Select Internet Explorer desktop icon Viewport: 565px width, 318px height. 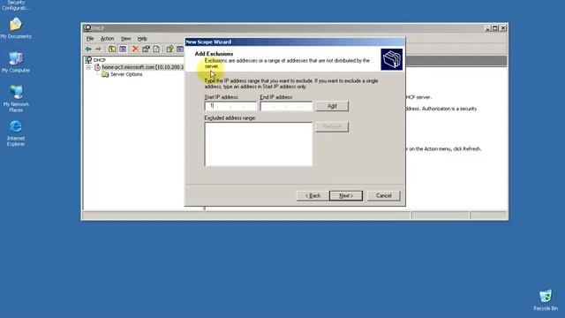click(16, 132)
